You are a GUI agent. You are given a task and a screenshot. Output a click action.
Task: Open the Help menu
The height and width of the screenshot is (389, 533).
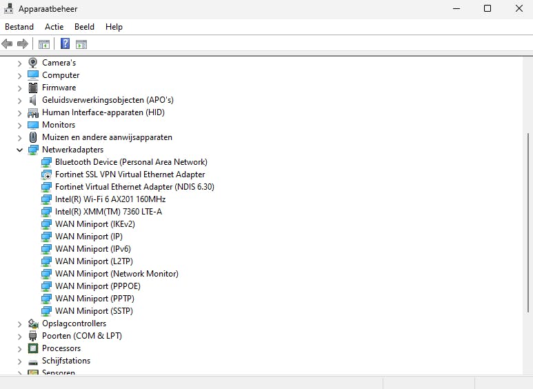[114, 27]
